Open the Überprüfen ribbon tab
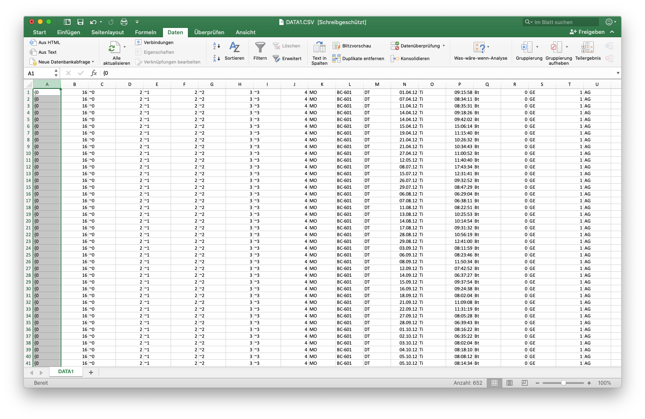Viewport: 645px width, 419px height. [x=209, y=32]
